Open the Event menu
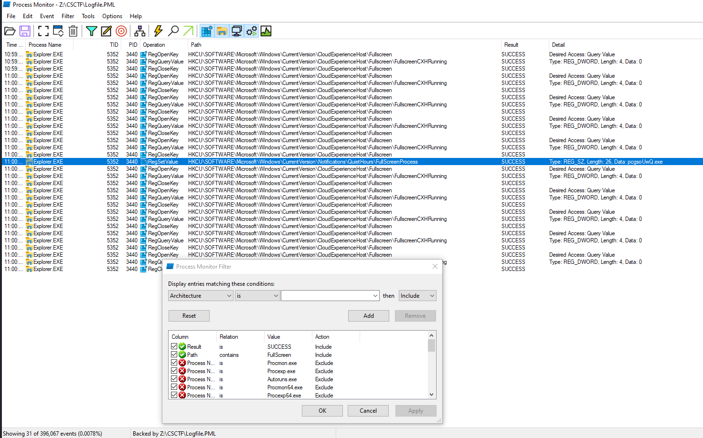The height and width of the screenshot is (438, 703). click(x=47, y=16)
